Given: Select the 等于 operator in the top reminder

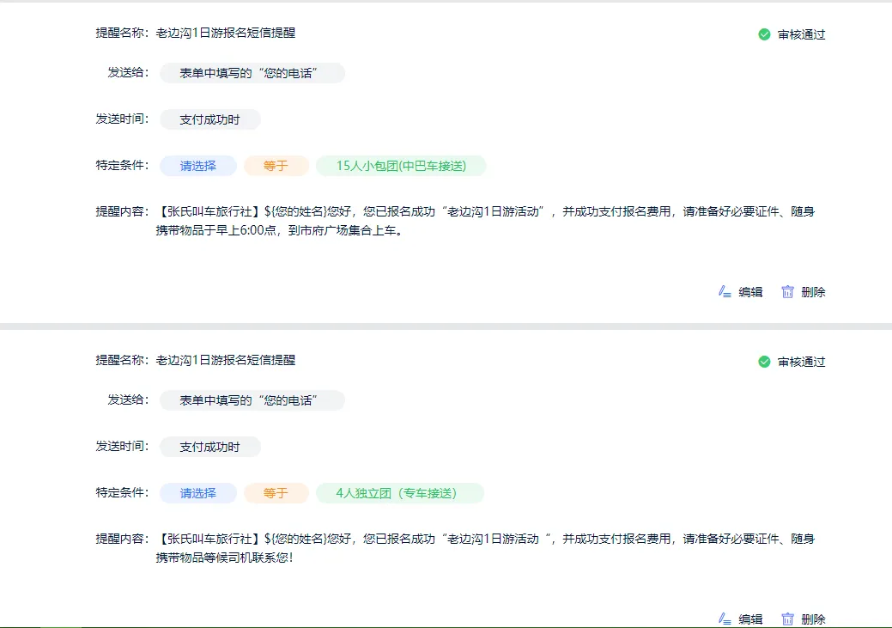Looking at the screenshot, I should click(x=276, y=166).
